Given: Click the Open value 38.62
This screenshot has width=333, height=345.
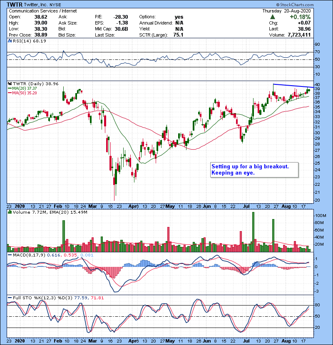Looking at the screenshot, I should point(40,17).
